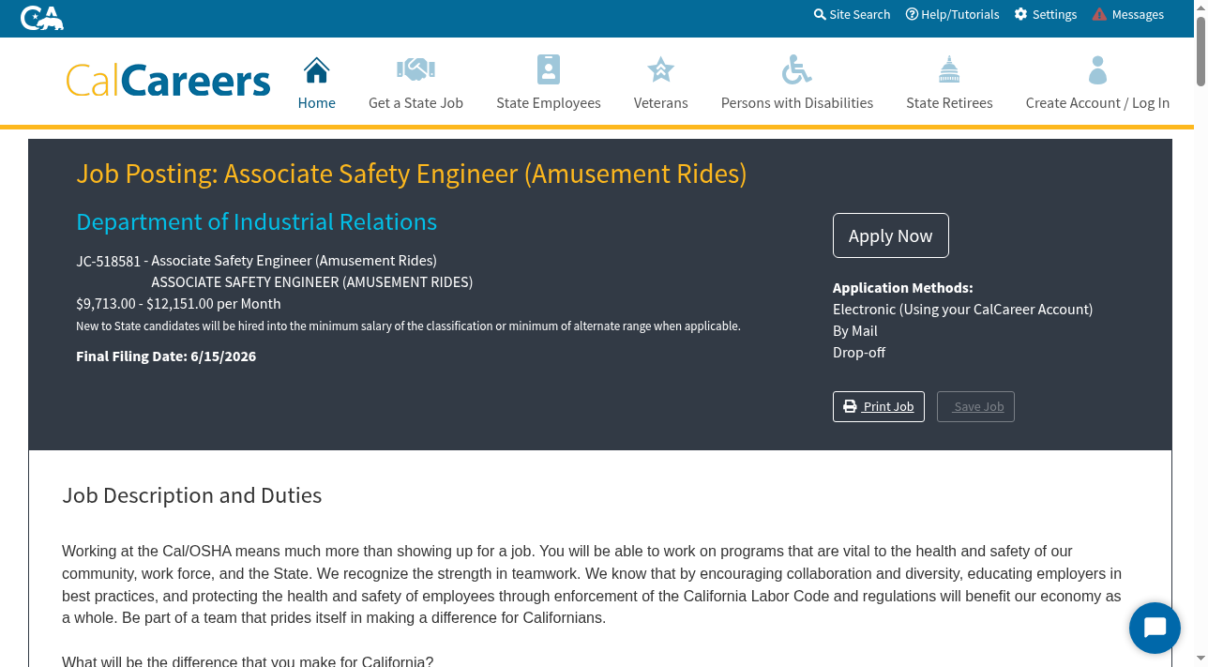1208x667 pixels.
Task: Click the person icon for account login
Action: [1097, 69]
